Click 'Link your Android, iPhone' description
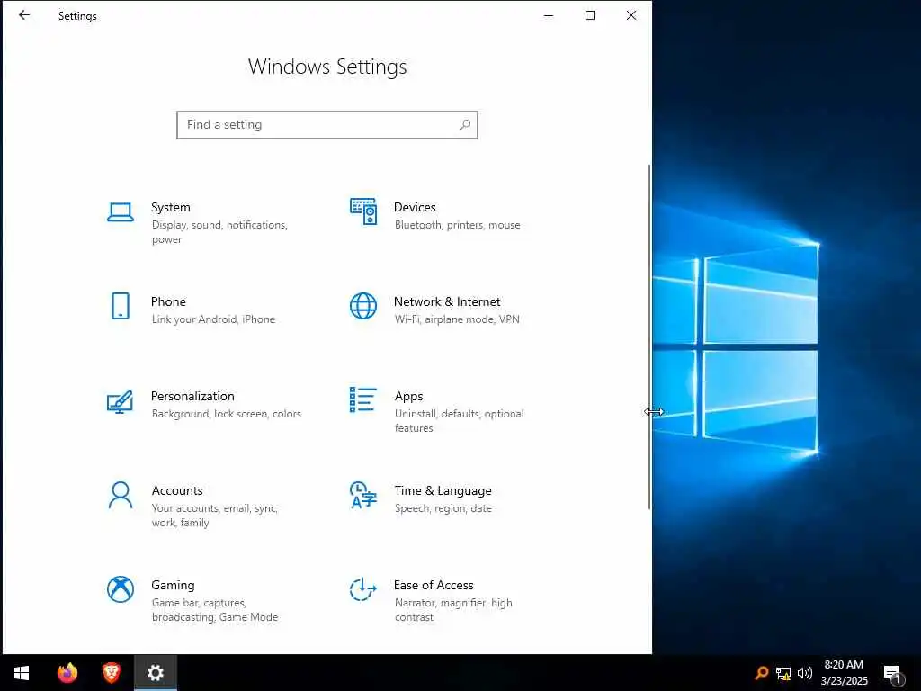This screenshot has height=691, width=921. [x=213, y=319]
